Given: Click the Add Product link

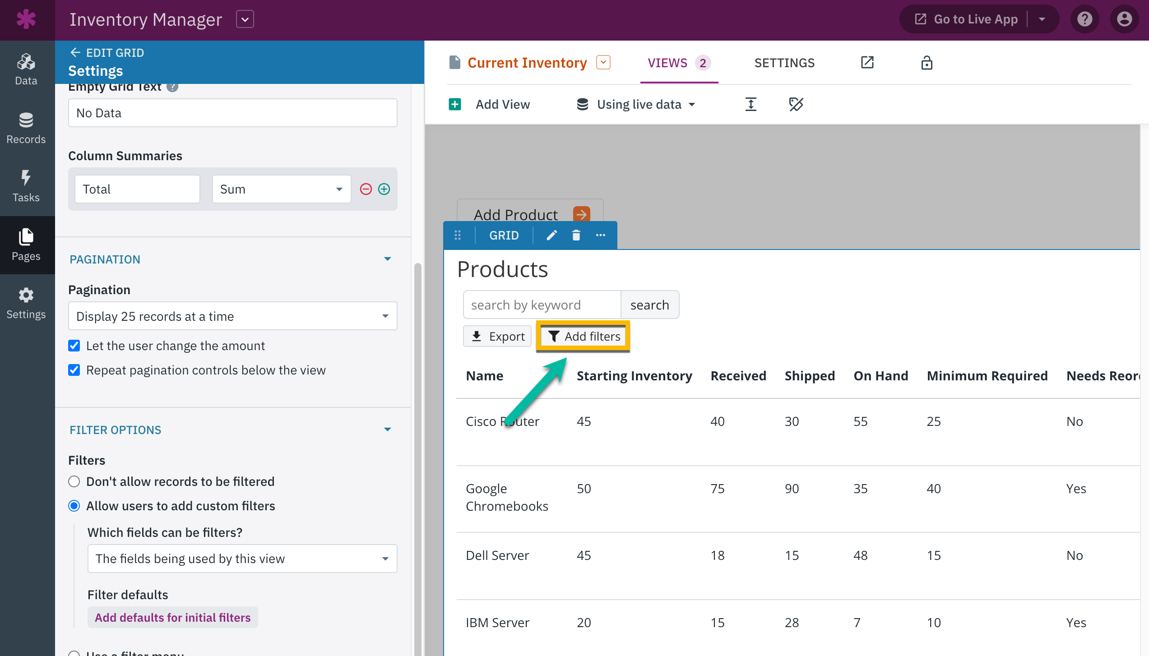Looking at the screenshot, I should pyautogui.click(x=515, y=215).
